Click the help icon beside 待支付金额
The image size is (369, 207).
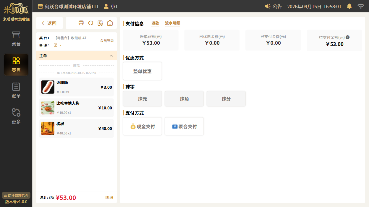[x=348, y=37]
